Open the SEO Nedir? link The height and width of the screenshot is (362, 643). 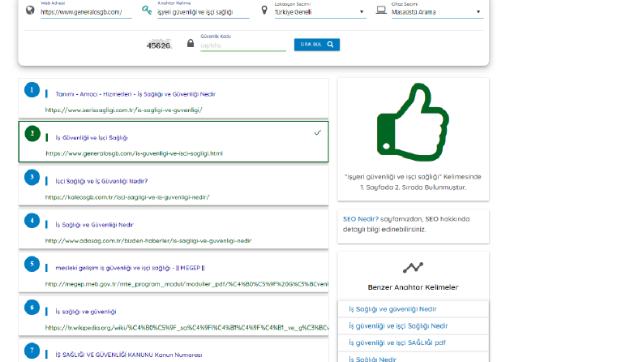[x=361, y=219]
